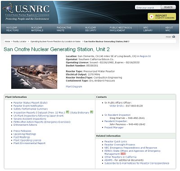The image size is (180, 171).
Task: Open Reactor Status Report (Daily) link
Action: [x=30, y=103]
